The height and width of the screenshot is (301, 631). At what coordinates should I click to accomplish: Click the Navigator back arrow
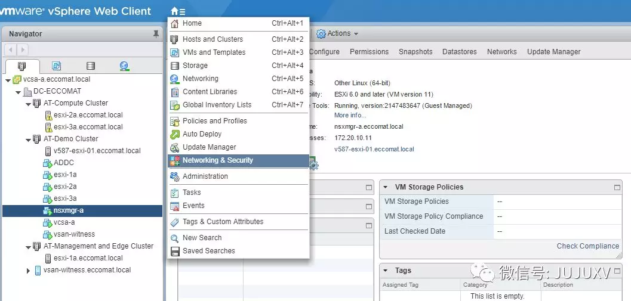pos(11,50)
